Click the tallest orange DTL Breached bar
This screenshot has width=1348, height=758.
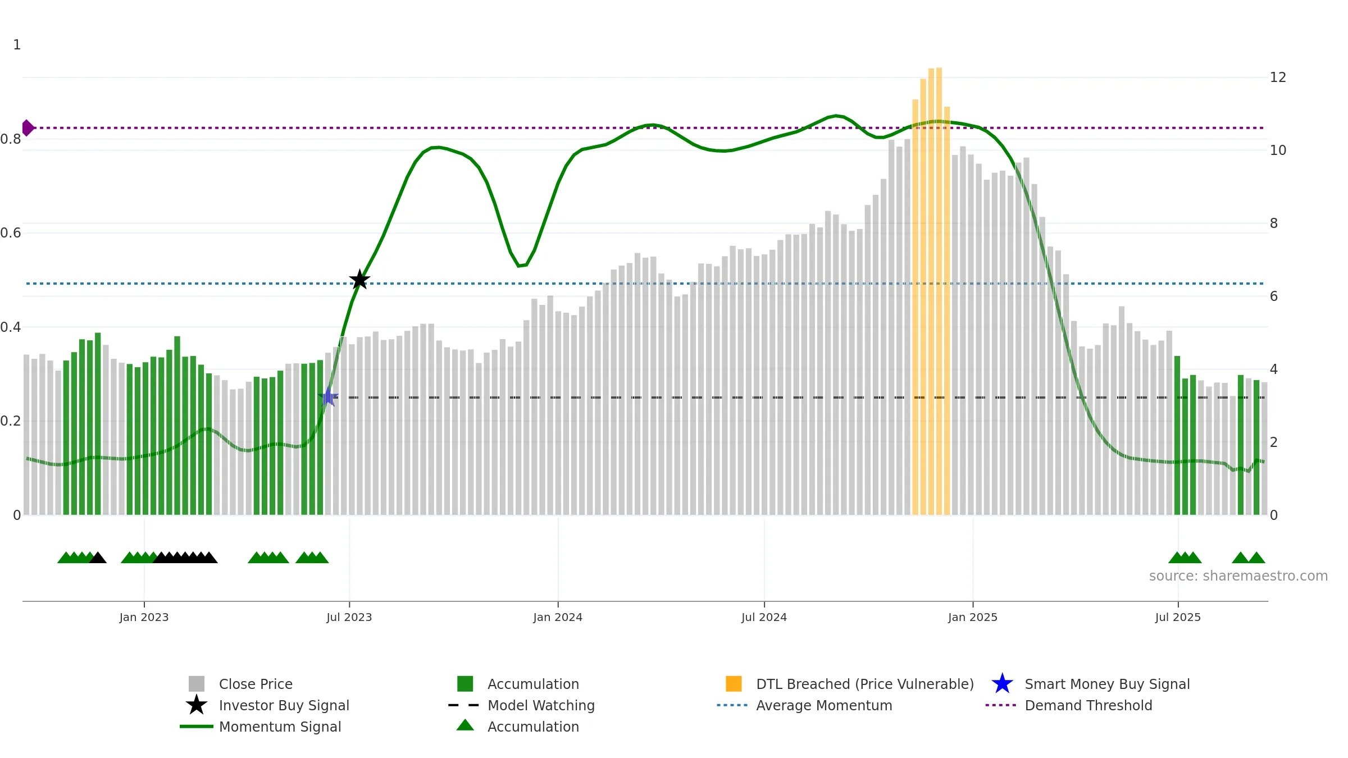point(939,291)
